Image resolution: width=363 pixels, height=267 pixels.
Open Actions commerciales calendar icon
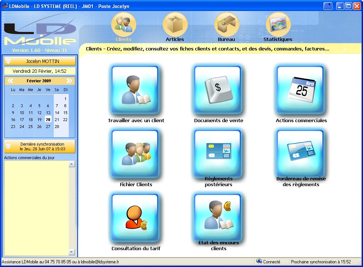(300, 89)
